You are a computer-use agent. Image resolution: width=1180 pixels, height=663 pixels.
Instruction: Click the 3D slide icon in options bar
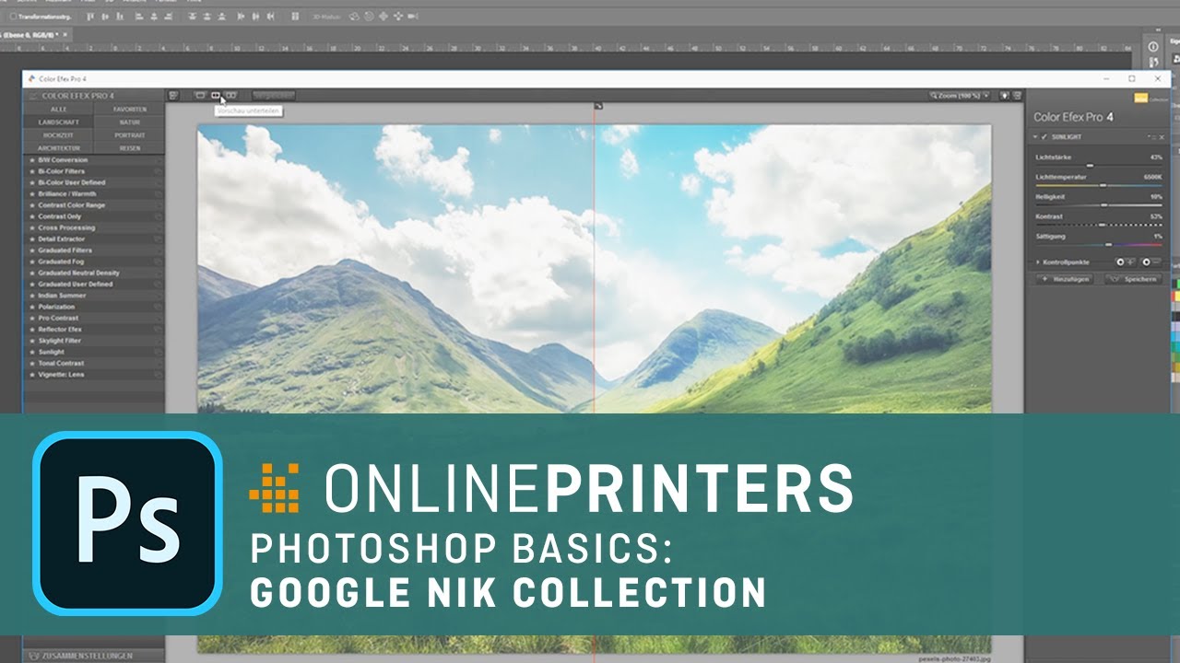point(396,16)
